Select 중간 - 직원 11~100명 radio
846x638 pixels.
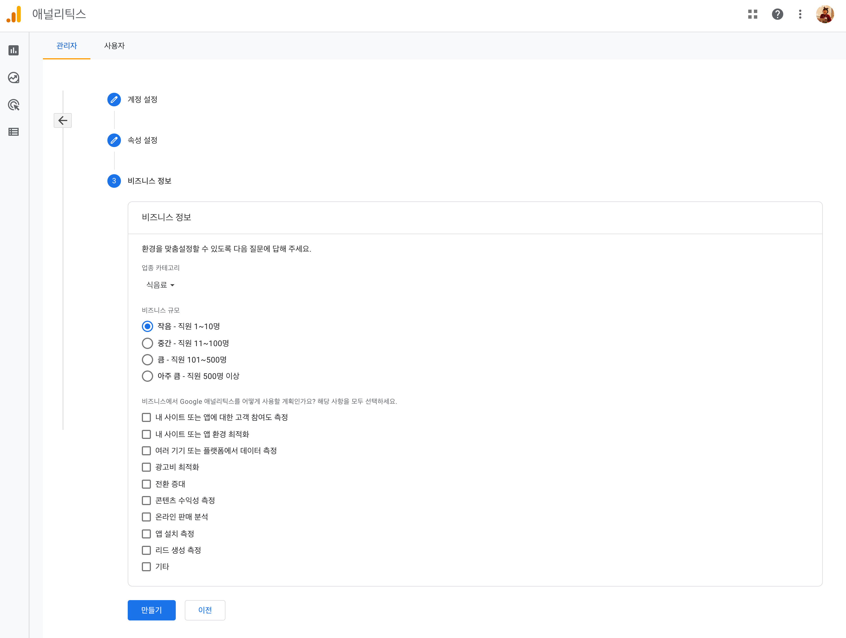(x=147, y=343)
